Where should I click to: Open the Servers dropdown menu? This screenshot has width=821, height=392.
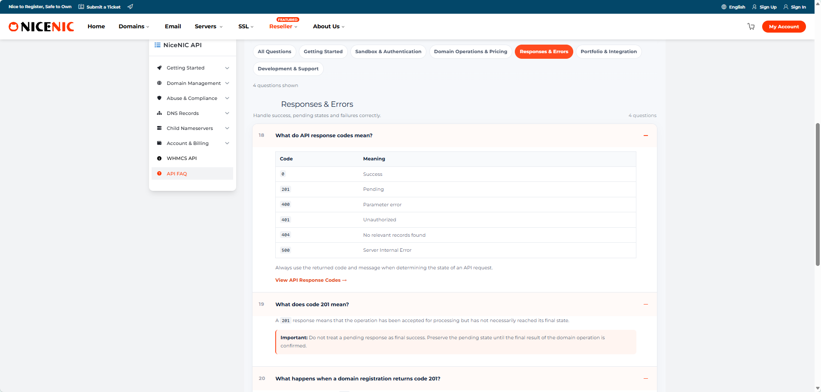click(x=209, y=27)
